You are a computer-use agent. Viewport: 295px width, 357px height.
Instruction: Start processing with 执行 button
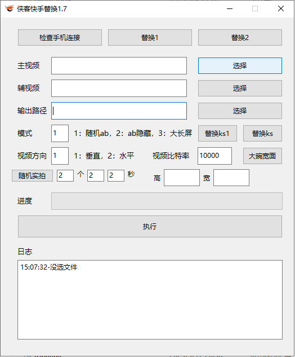(150, 226)
